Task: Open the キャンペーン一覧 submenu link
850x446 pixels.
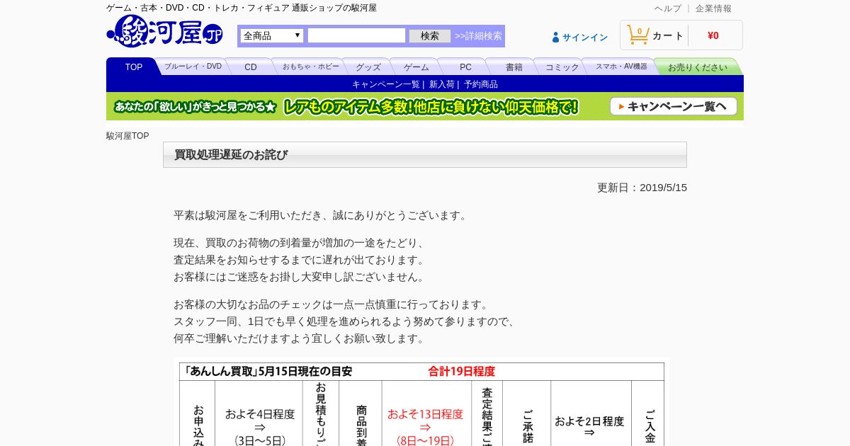Action: pos(386,84)
